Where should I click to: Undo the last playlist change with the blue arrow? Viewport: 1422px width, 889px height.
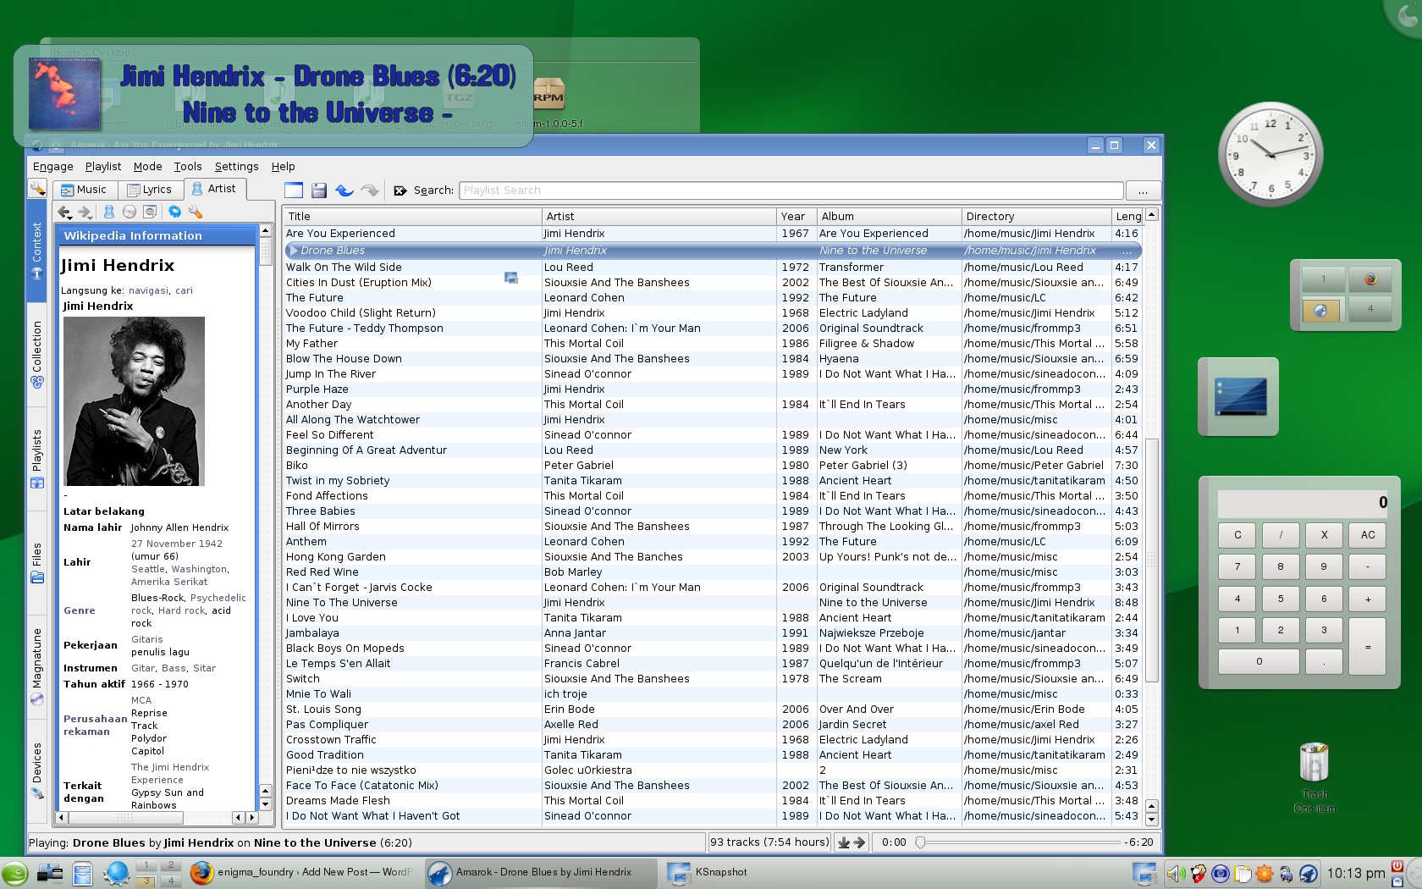click(x=344, y=190)
